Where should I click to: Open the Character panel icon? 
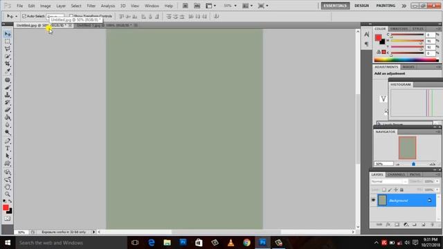pyautogui.click(x=366, y=35)
